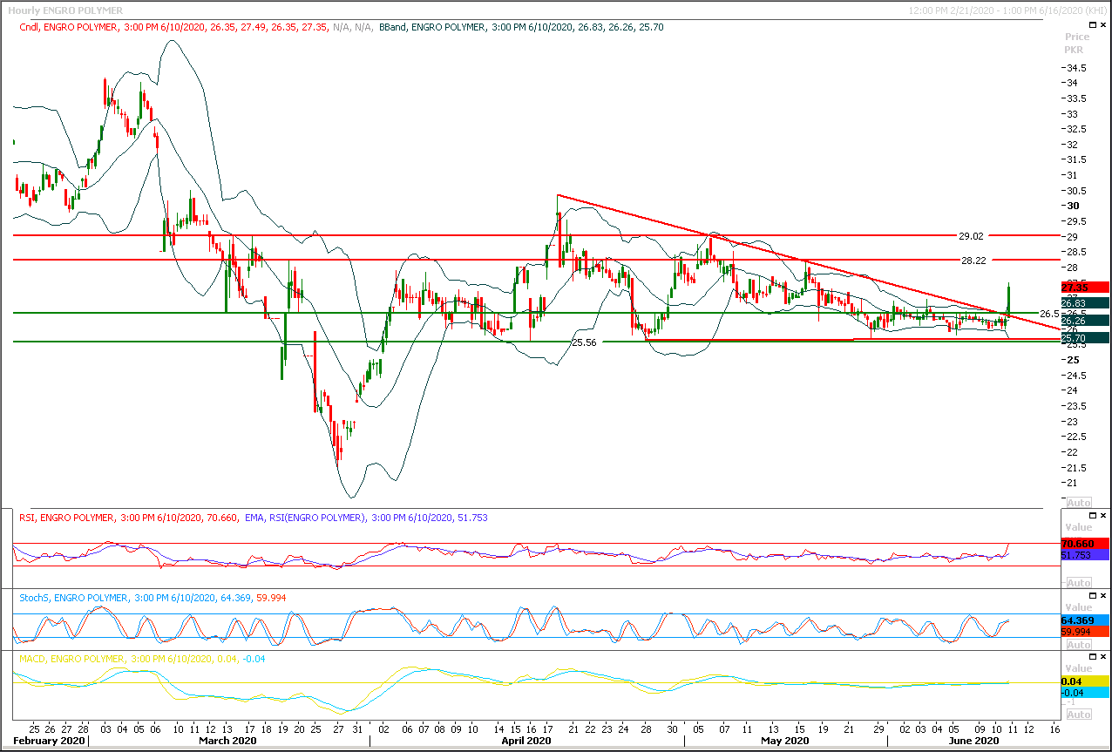The width and height of the screenshot is (1112, 752).
Task: Click the June 2020 time axis label
Action: click(x=974, y=741)
